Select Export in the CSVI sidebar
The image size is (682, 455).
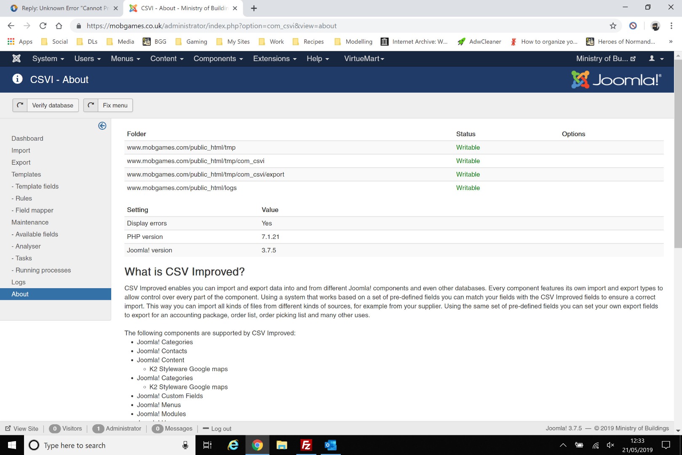pos(21,162)
